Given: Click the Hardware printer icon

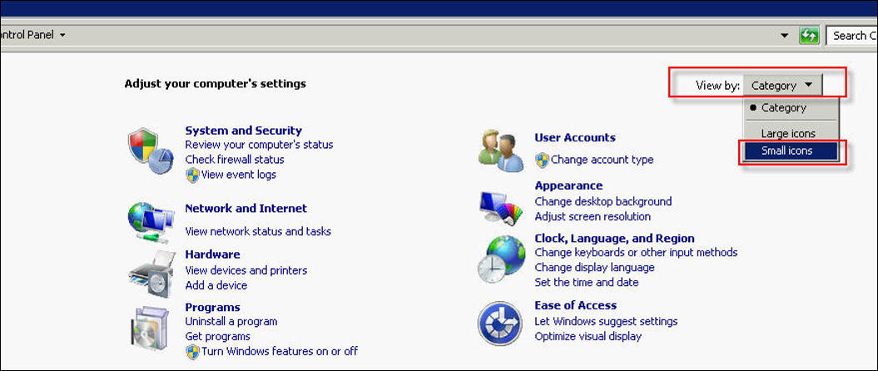Looking at the screenshot, I should click(x=151, y=273).
